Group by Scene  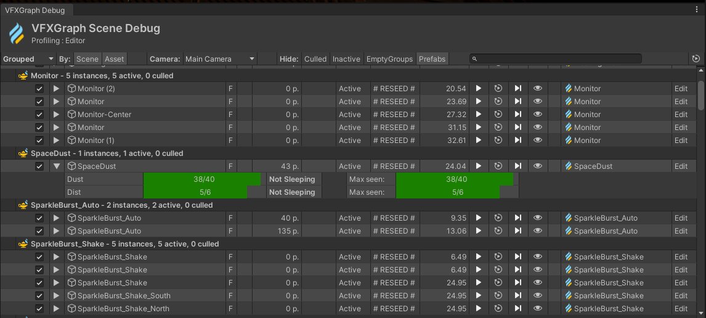(x=87, y=59)
